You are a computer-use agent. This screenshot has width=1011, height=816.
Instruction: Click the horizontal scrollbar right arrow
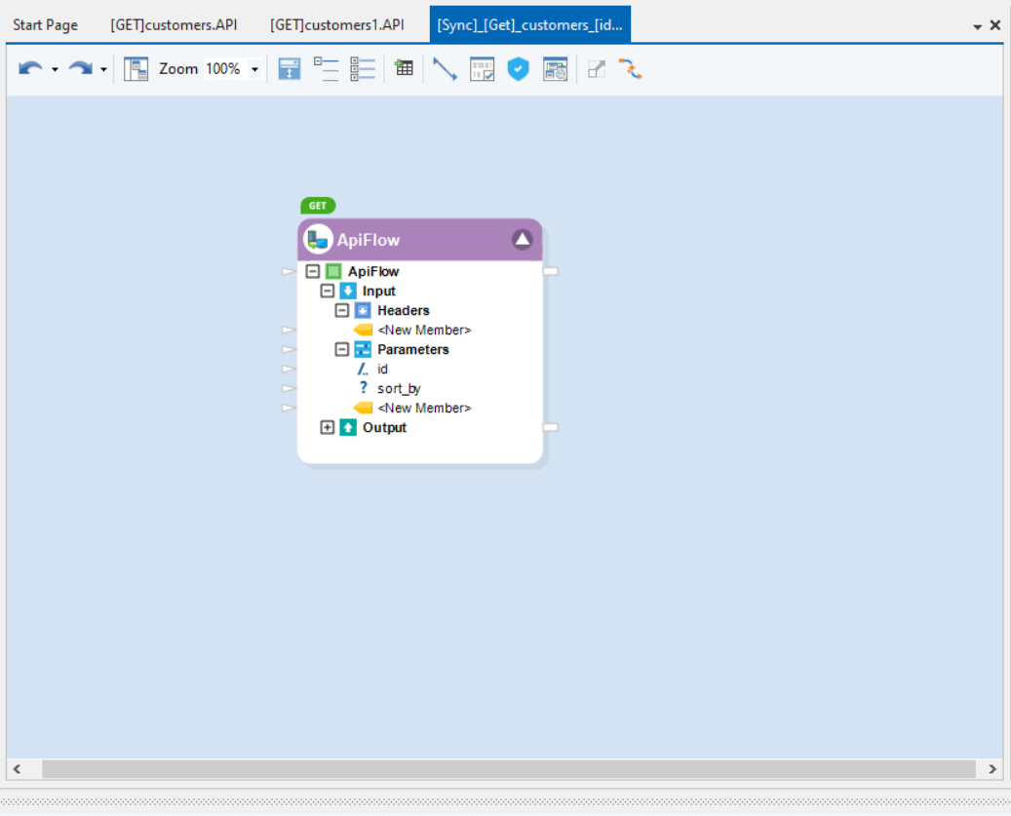point(992,769)
